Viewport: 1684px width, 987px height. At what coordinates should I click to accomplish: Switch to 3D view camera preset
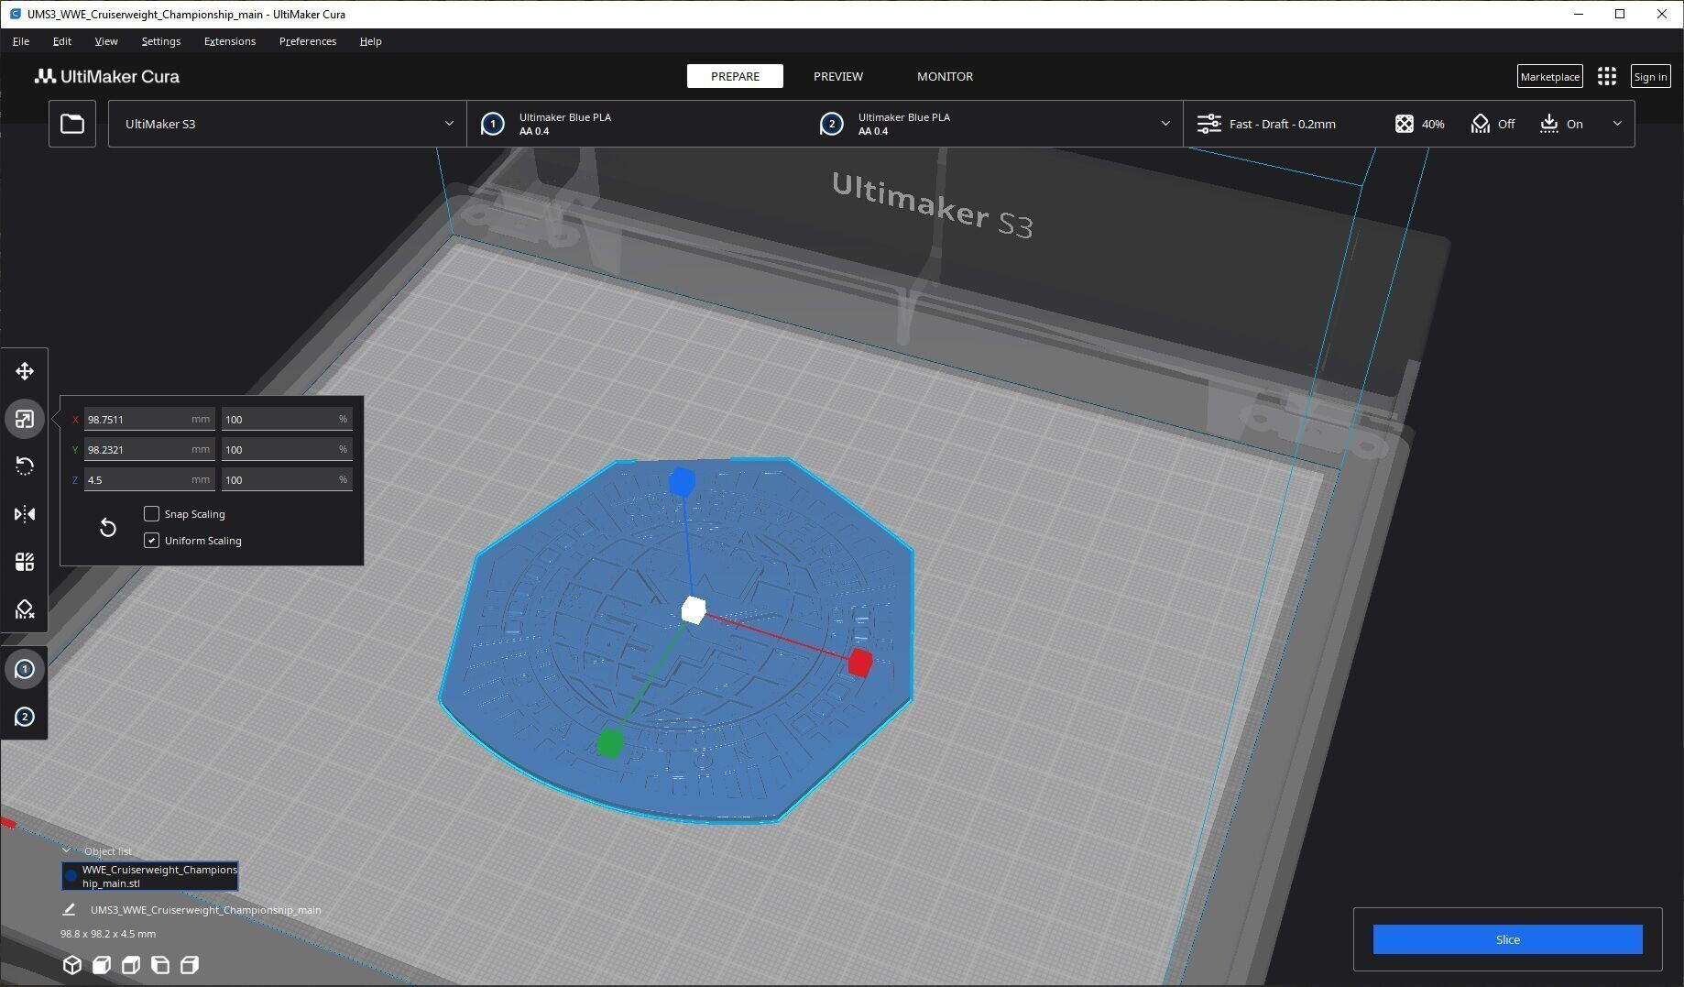72,965
